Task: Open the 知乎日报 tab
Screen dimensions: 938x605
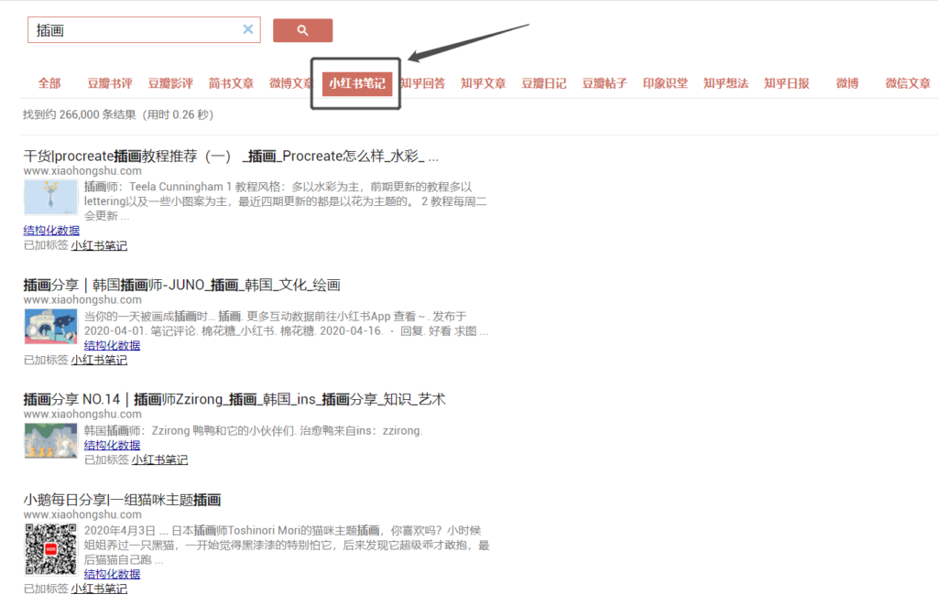Action: coord(787,83)
